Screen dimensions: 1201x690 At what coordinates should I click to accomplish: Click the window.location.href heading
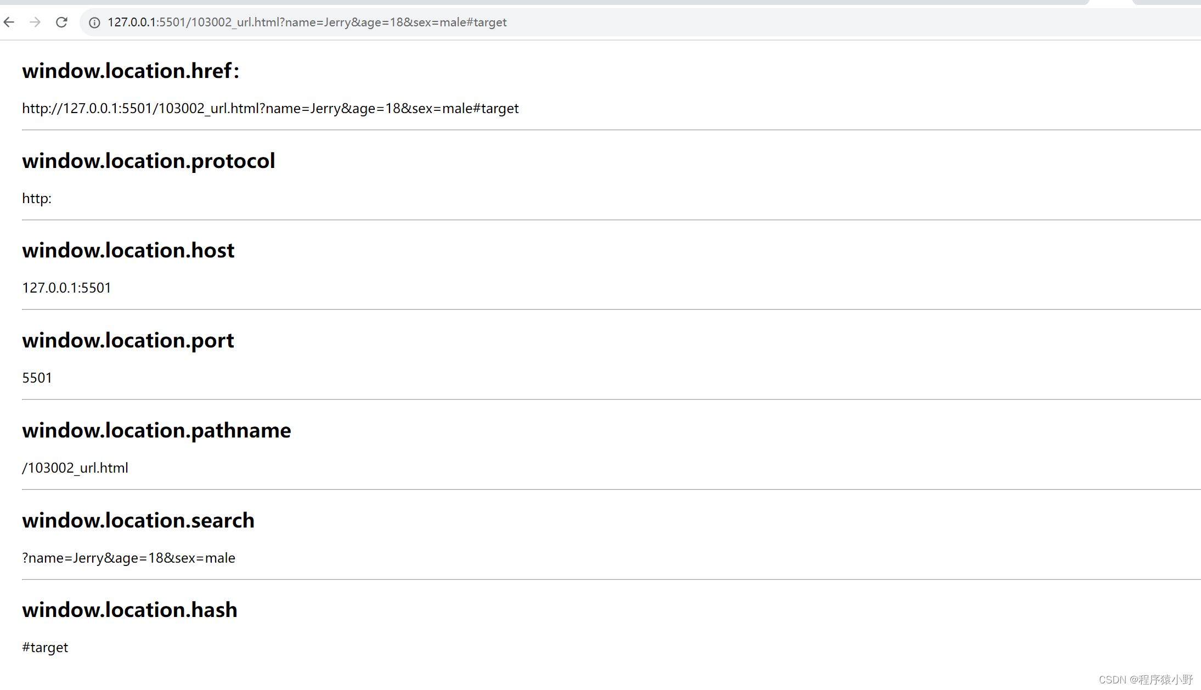pos(131,71)
